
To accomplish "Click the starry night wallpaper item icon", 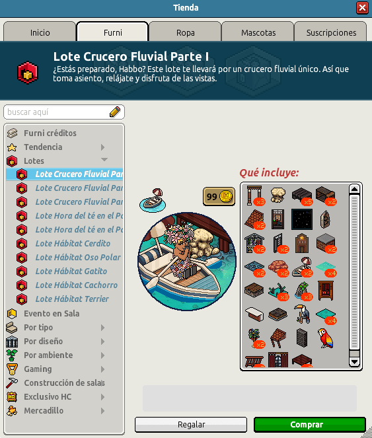I will pos(302,219).
